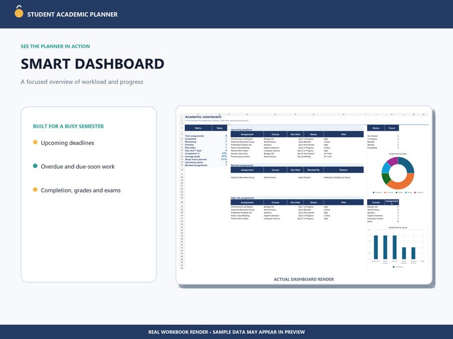The image size is (453, 339).
Task: Select the 'Not Started' row in status counts
Action: point(383,136)
